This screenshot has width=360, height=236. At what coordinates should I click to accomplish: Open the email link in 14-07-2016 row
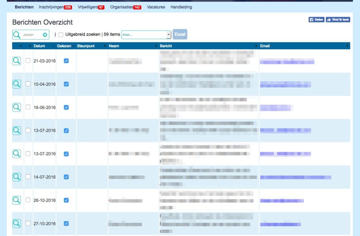tap(296, 177)
